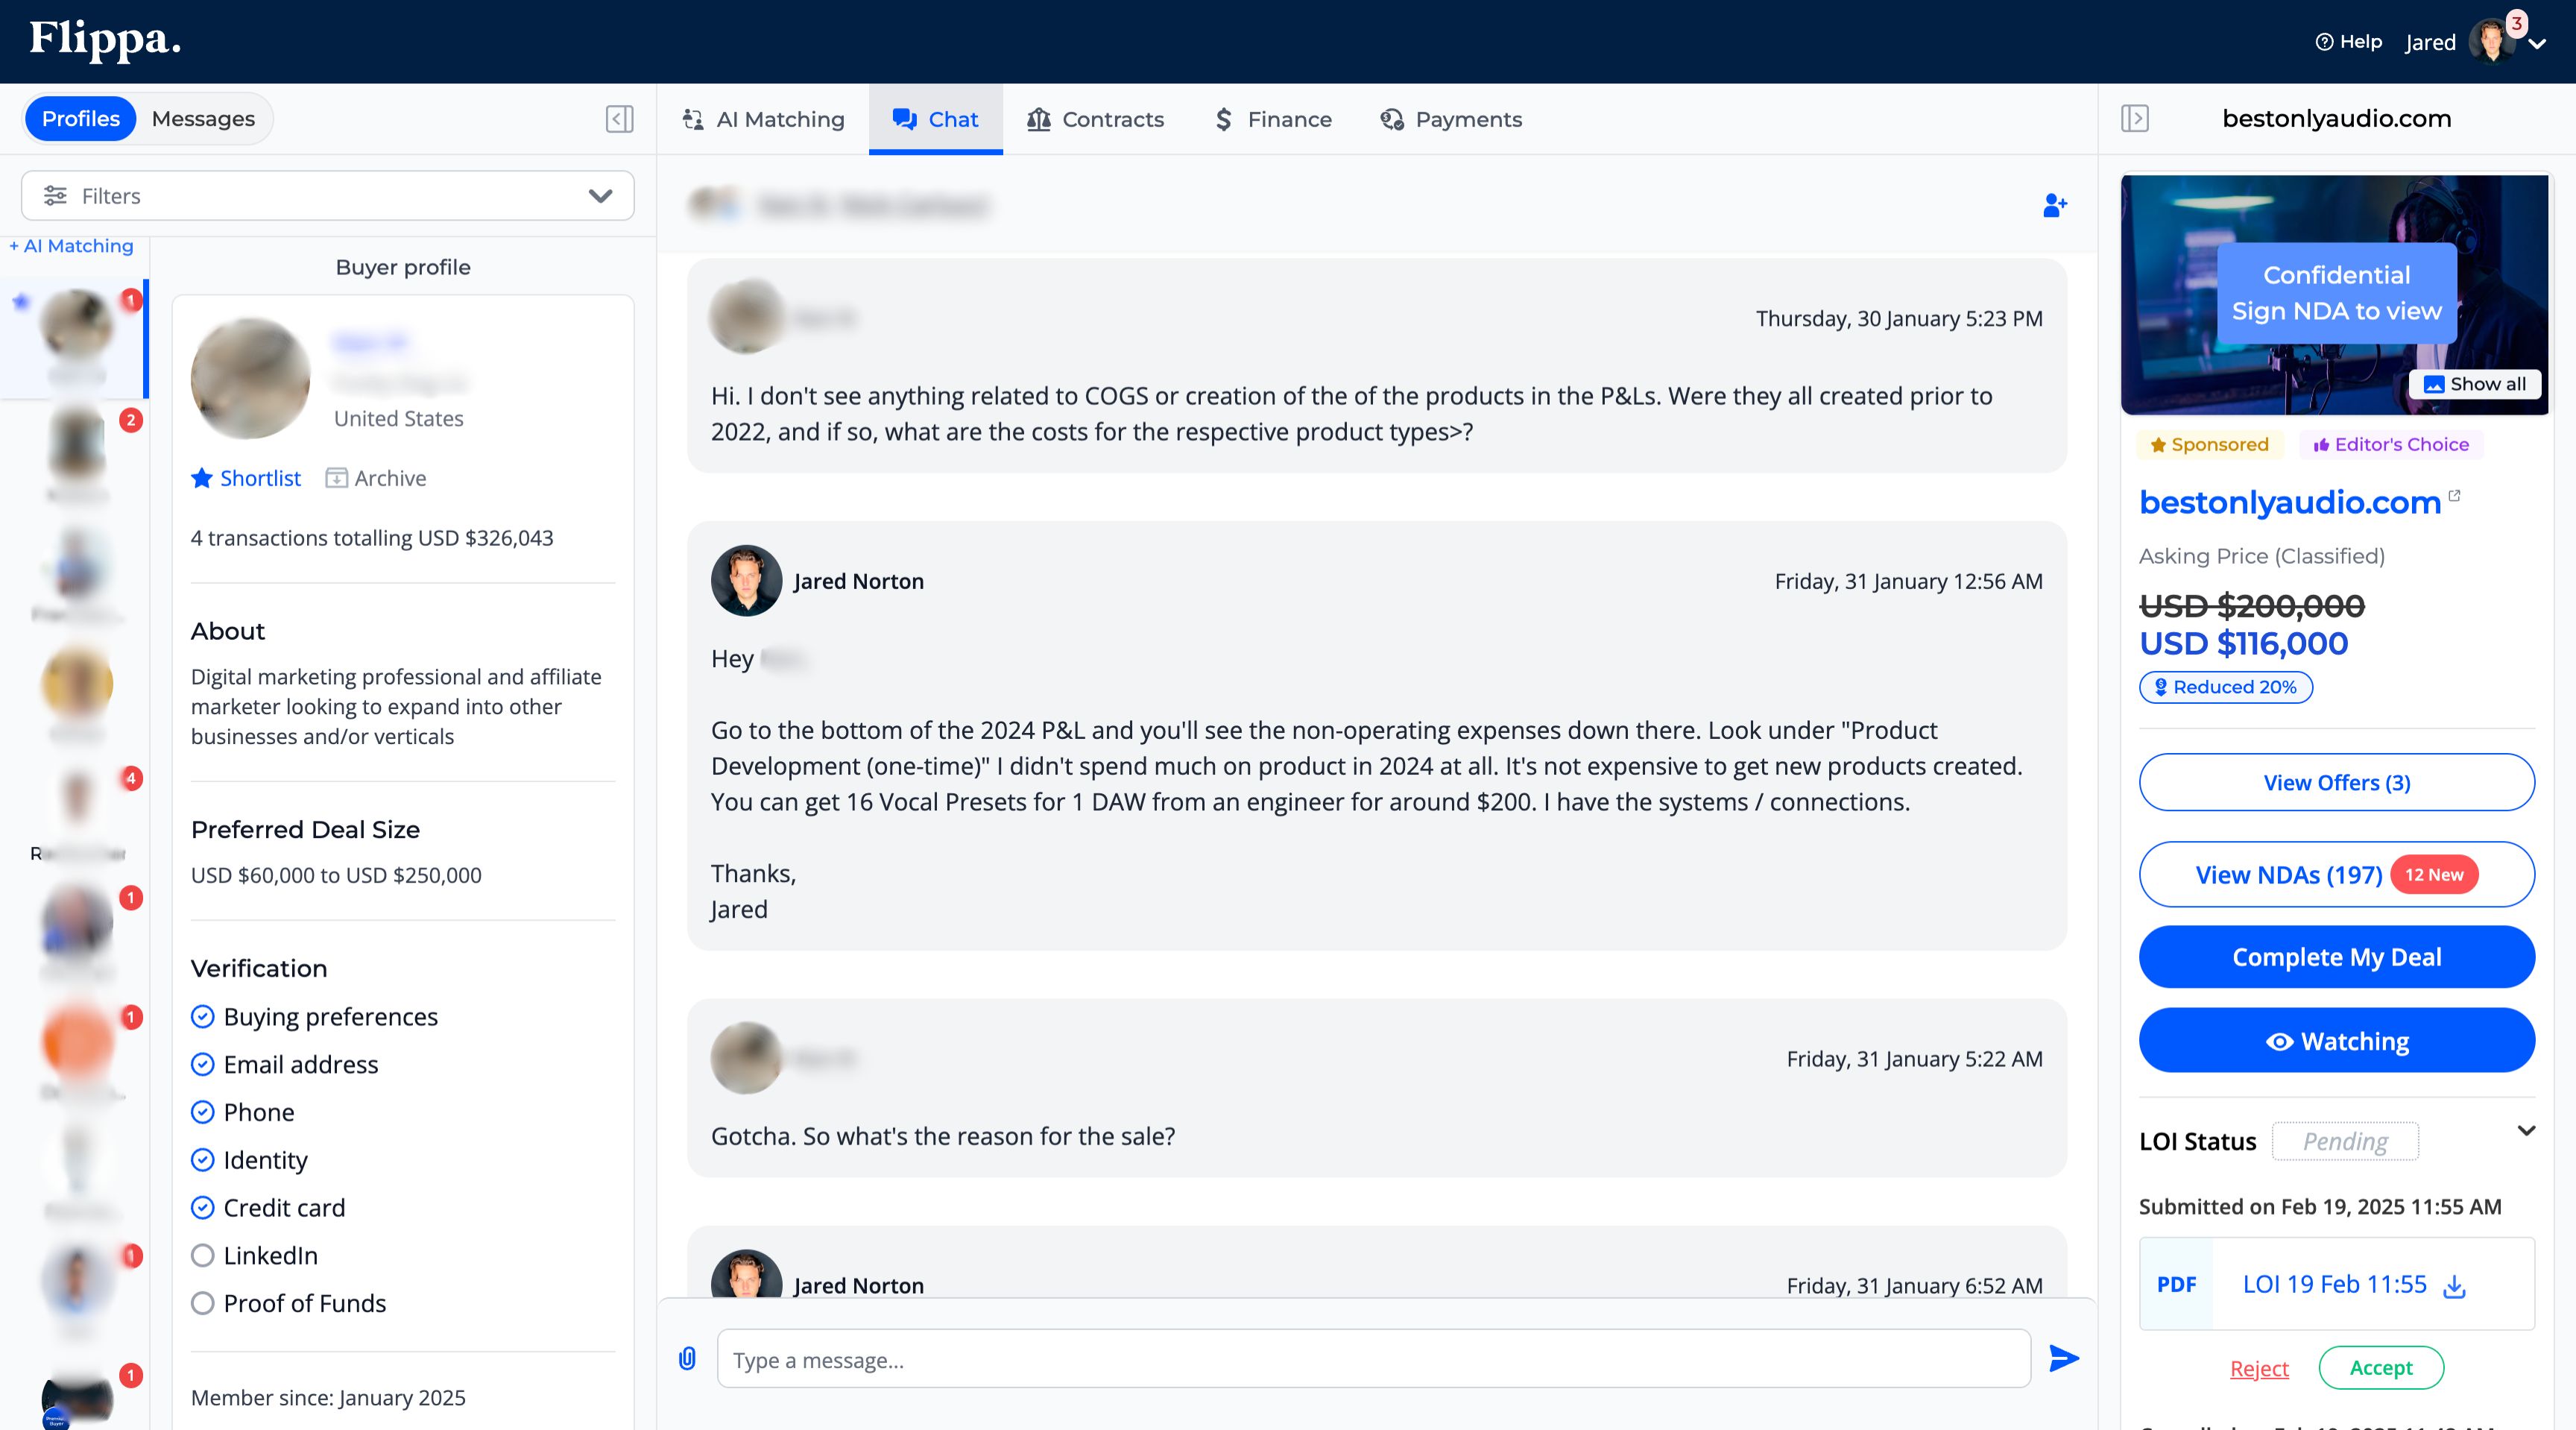Open the Contracts tab
This screenshot has height=1430, width=2576.
coord(1095,119)
